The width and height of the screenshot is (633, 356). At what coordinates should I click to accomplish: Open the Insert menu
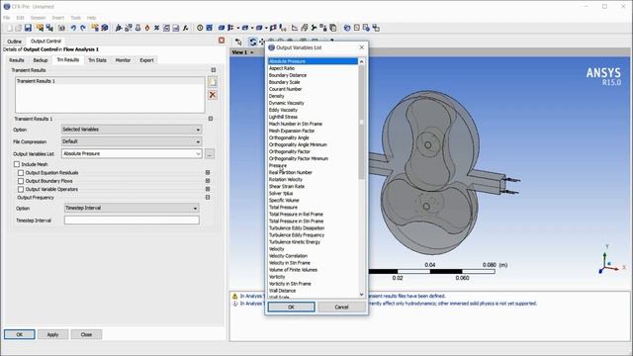(57, 18)
